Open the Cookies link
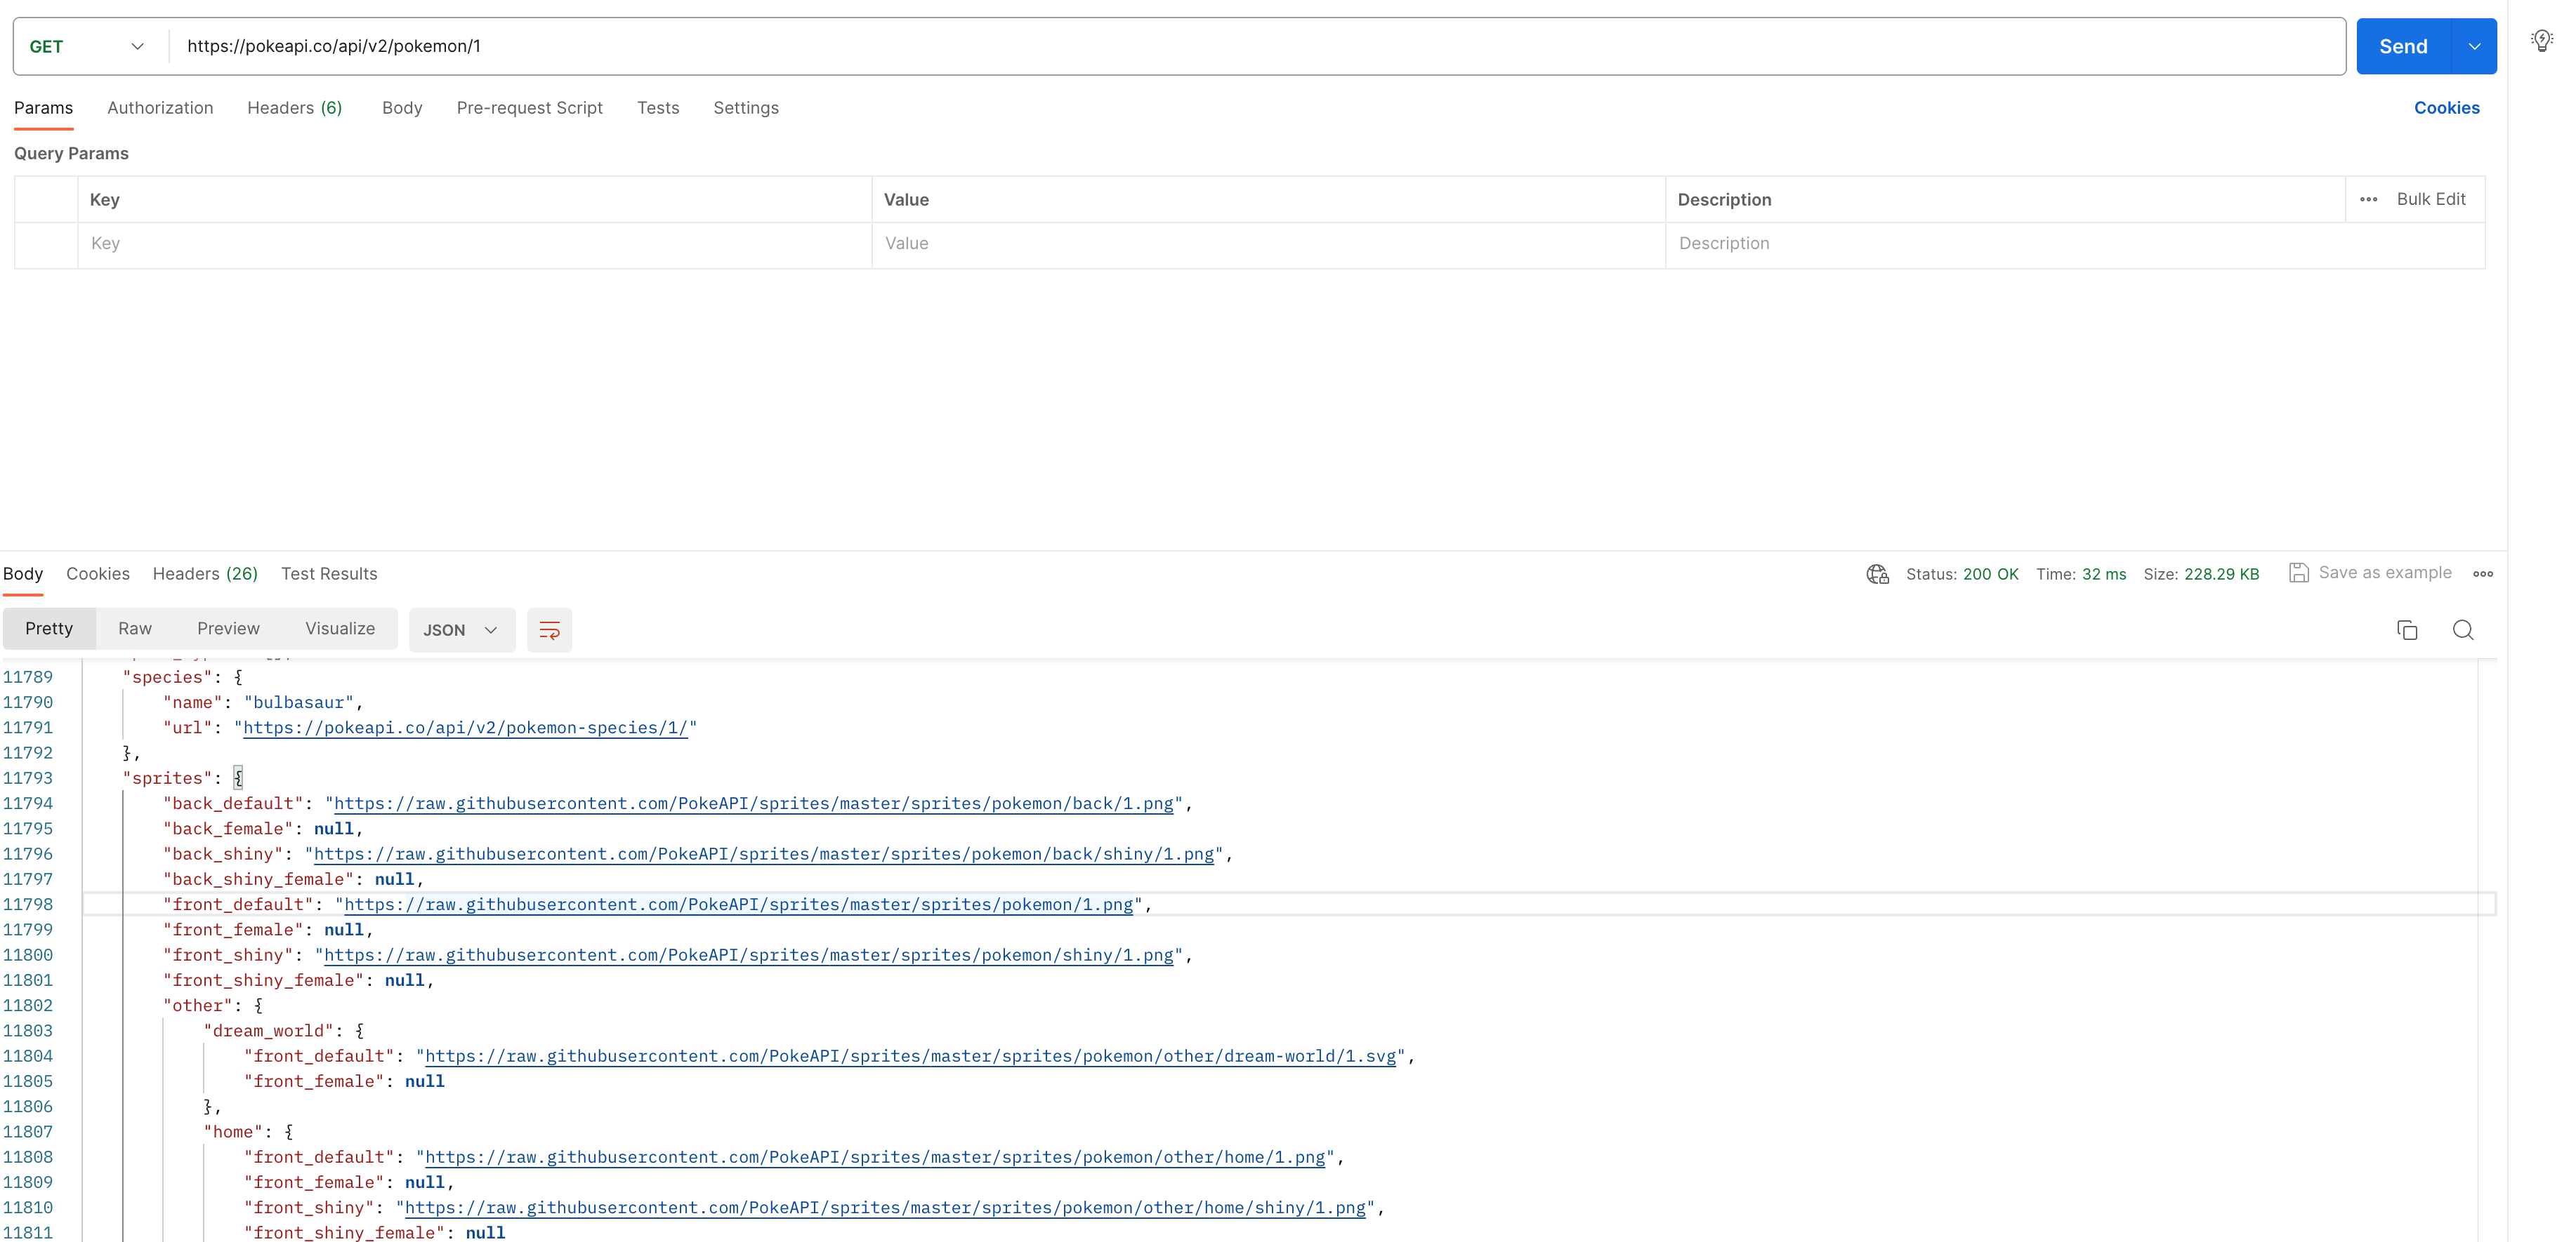The height and width of the screenshot is (1242, 2576). coord(2446,108)
